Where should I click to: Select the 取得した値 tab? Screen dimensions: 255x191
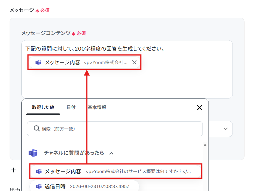(x=43, y=107)
